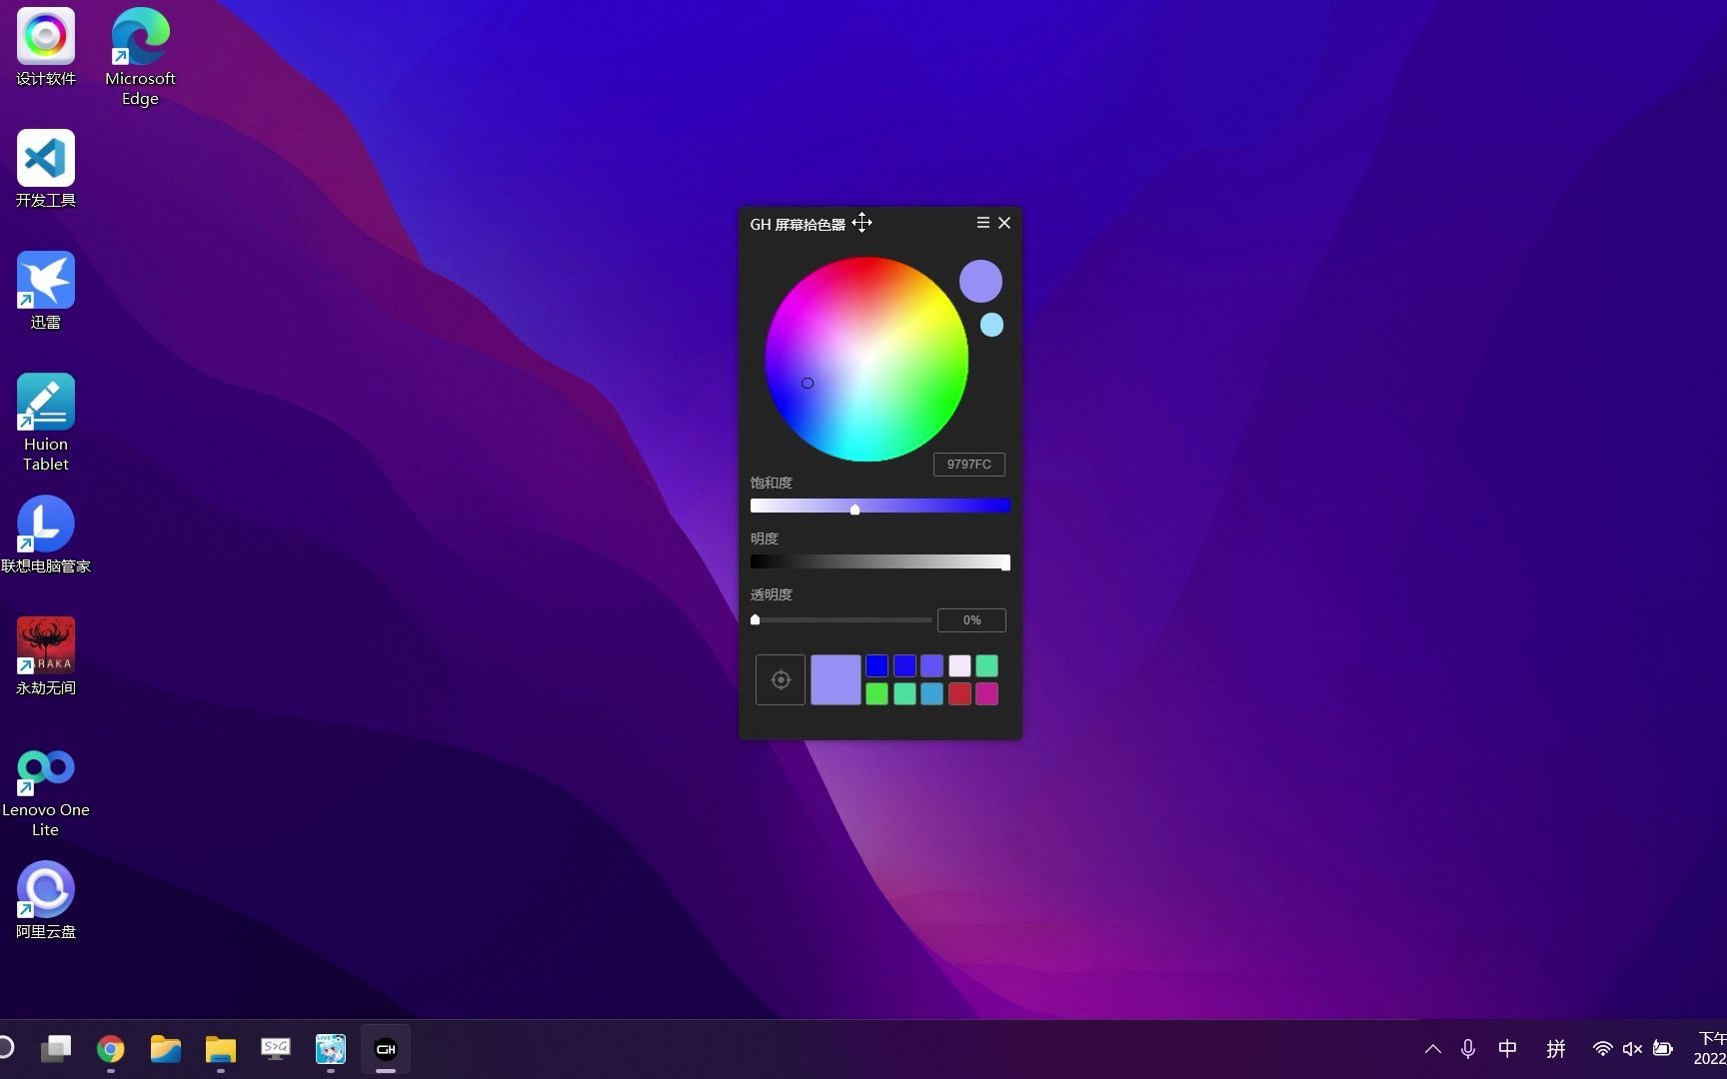The image size is (1727, 1079).
Task: Show hidden system tray icons
Action: (x=1432, y=1049)
